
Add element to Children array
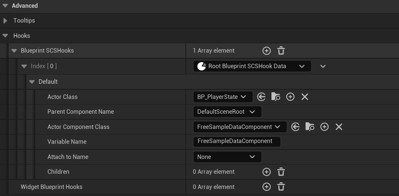[266, 172]
